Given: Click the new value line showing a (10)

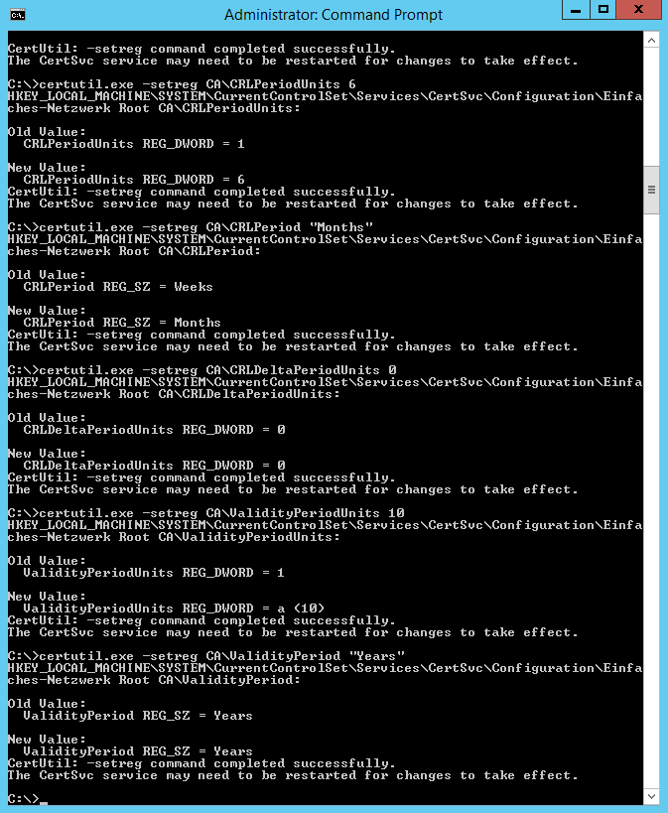Looking at the screenshot, I should point(174,609).
